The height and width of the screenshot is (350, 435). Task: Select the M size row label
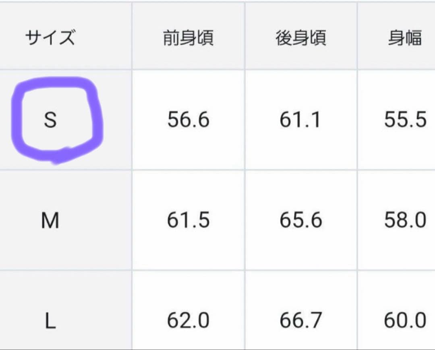pyautogui.click(x=50, y=221)
